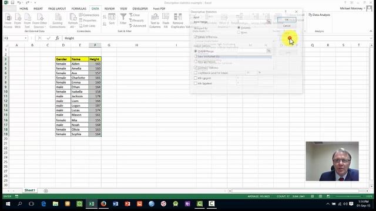Expand the Refresh All dropdown
This screenshot has height=211, width=376.
click(x=73, y=21)
